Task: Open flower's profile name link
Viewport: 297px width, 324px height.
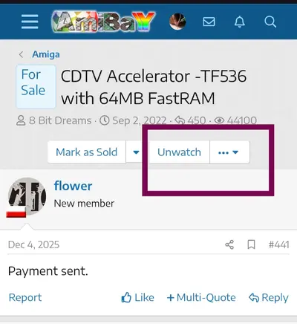Action: pyautogui.click(x=73, y=186)
